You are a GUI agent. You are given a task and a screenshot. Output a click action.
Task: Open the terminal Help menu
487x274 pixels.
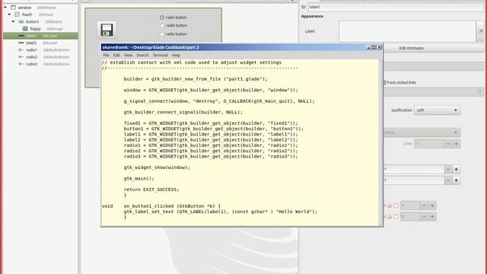point(176,55)
